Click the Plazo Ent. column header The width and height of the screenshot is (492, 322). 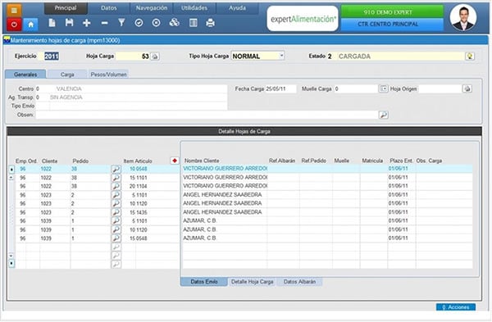[401, 161]
